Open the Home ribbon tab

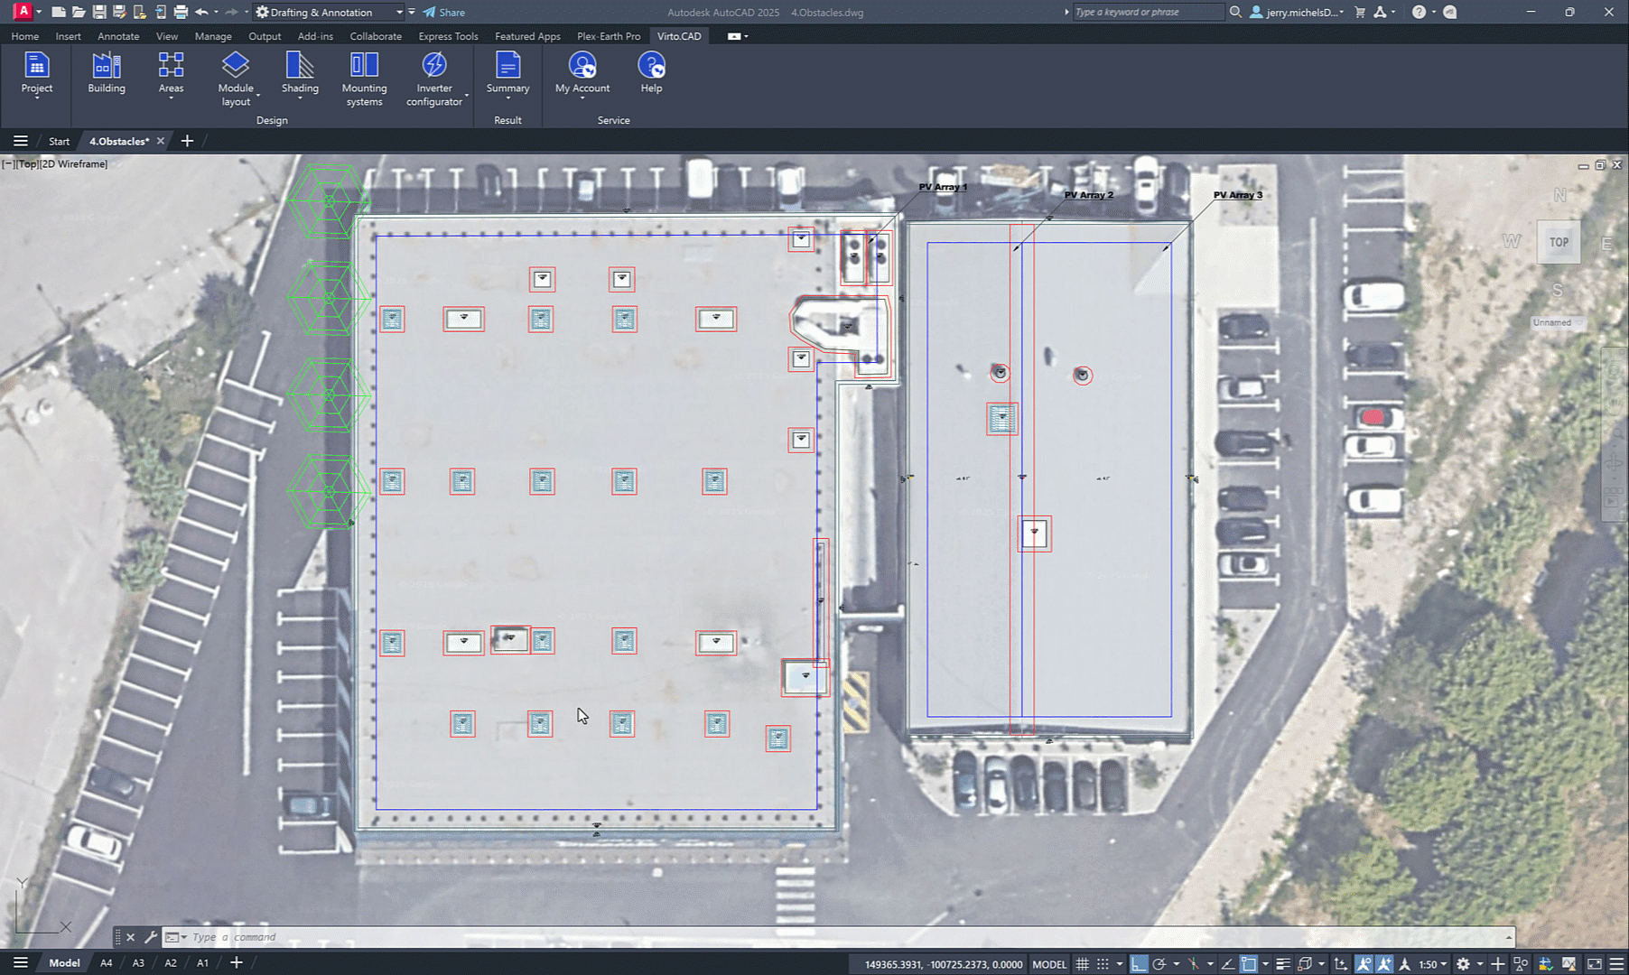point(24,36)
